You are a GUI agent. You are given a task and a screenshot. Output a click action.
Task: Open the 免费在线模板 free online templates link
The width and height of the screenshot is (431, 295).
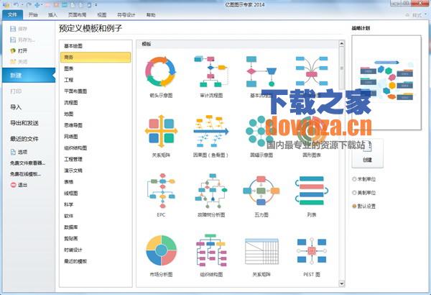click(x=26, y=174)
